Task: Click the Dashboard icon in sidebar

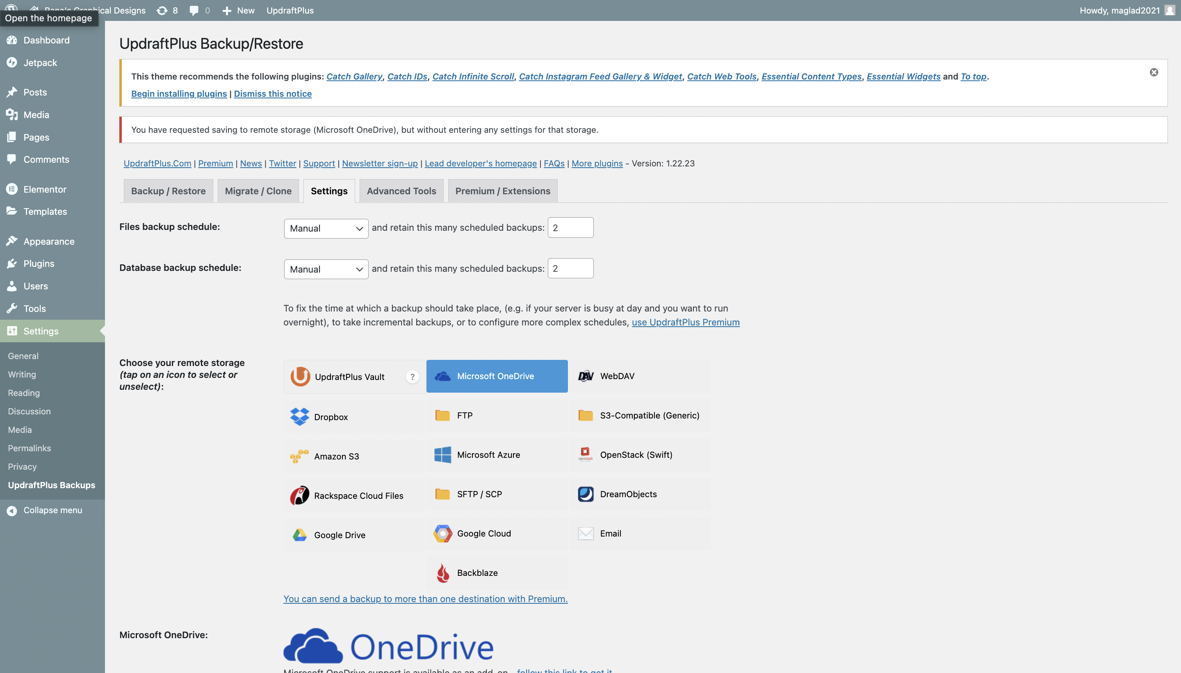Action: 12,40
